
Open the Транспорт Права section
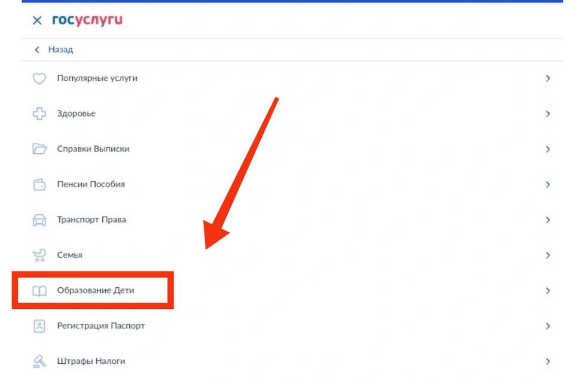tap(292, 220)
